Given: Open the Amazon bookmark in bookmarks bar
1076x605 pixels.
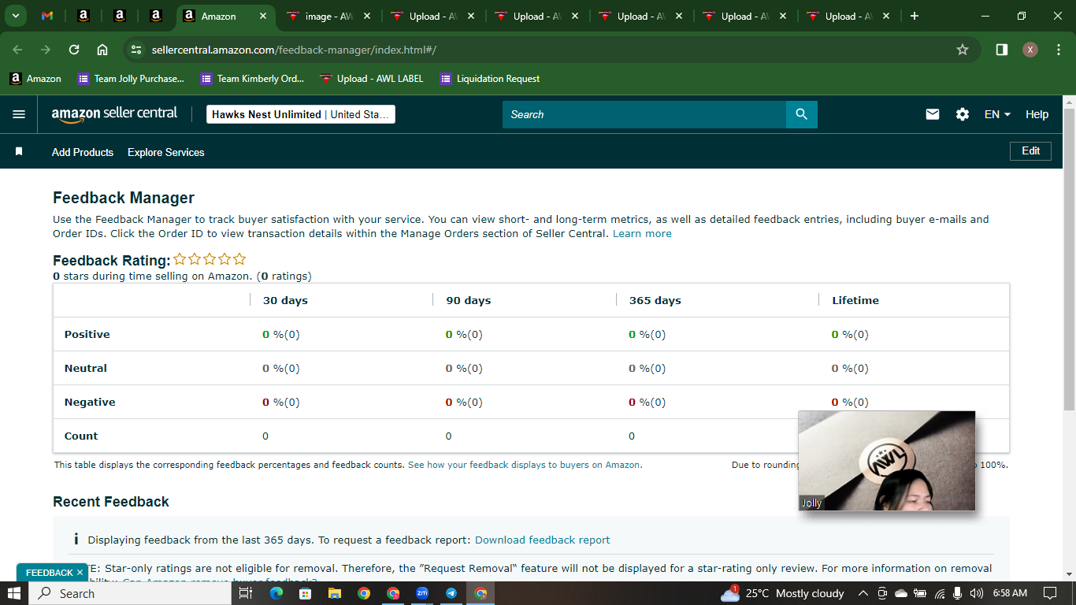Looking at the screenshot, I should tap(35, 79).
